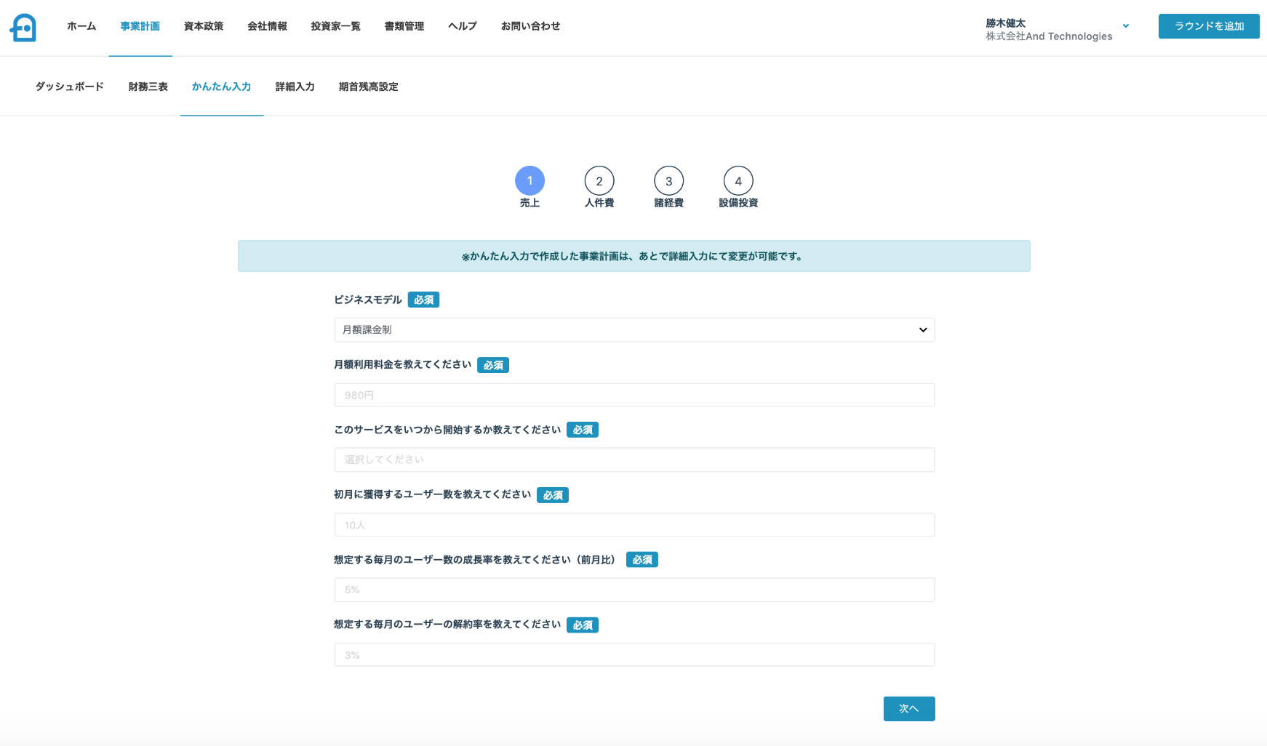Click the ビジネスモデル label
Screen dimensions: 1267x746
pyautogui.click(x=367, y=300)
